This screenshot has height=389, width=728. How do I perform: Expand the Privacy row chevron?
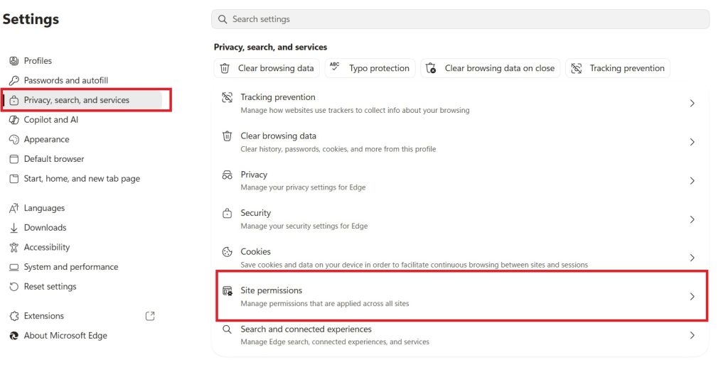tap(692, 181)
